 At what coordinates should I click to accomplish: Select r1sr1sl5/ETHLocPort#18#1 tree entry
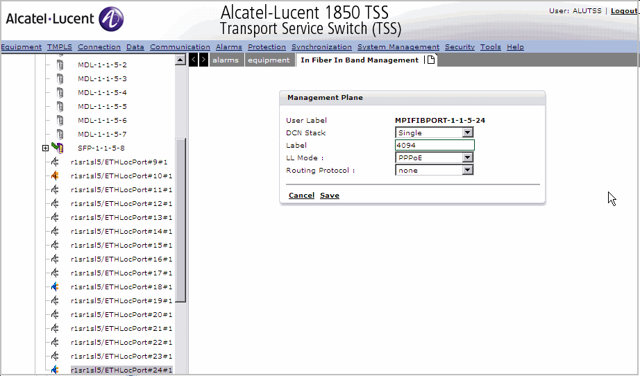121,287
